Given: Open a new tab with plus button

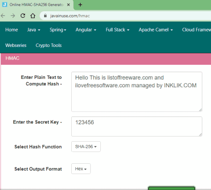Looking at the screenshot, I should 80,5.
